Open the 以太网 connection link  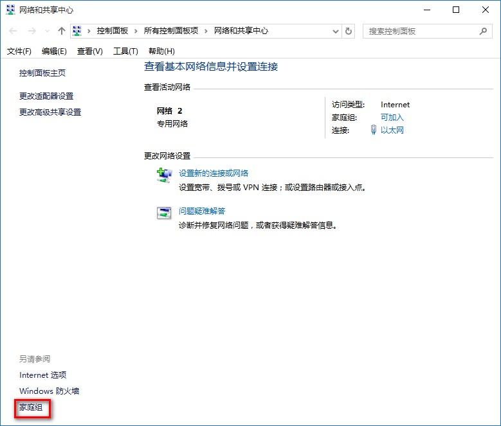(x=392, y=130)
